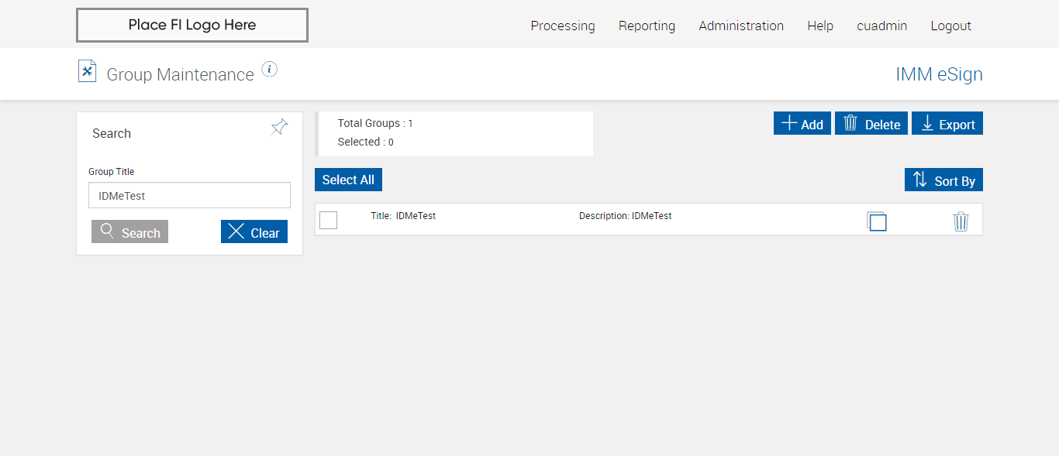This screenshot has height=456, width=1059.
Task: Click the pin icon in Search panel
Action: point(279,128)
